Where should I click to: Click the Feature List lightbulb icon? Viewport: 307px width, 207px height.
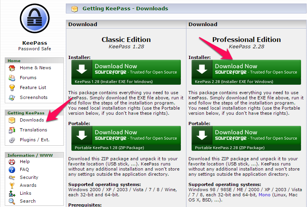pyautogui.click(x=12, y=88)
